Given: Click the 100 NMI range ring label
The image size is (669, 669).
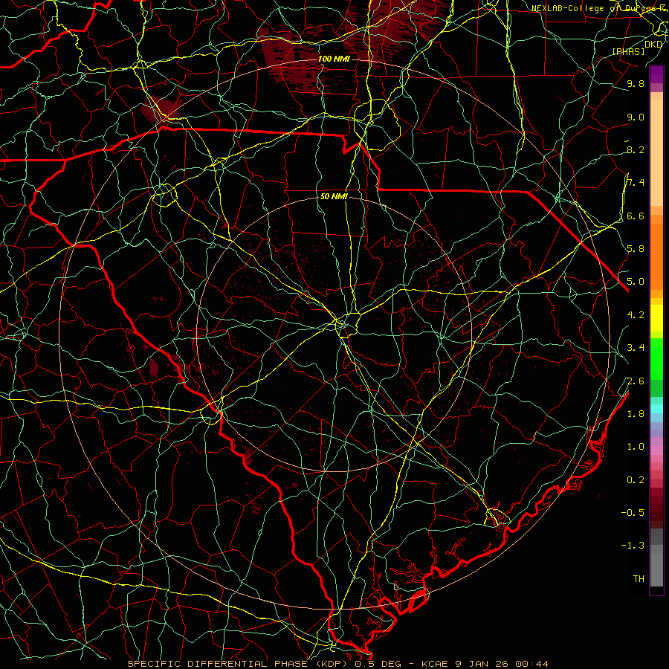Looking at the screenshot, I should click(334, 59).
